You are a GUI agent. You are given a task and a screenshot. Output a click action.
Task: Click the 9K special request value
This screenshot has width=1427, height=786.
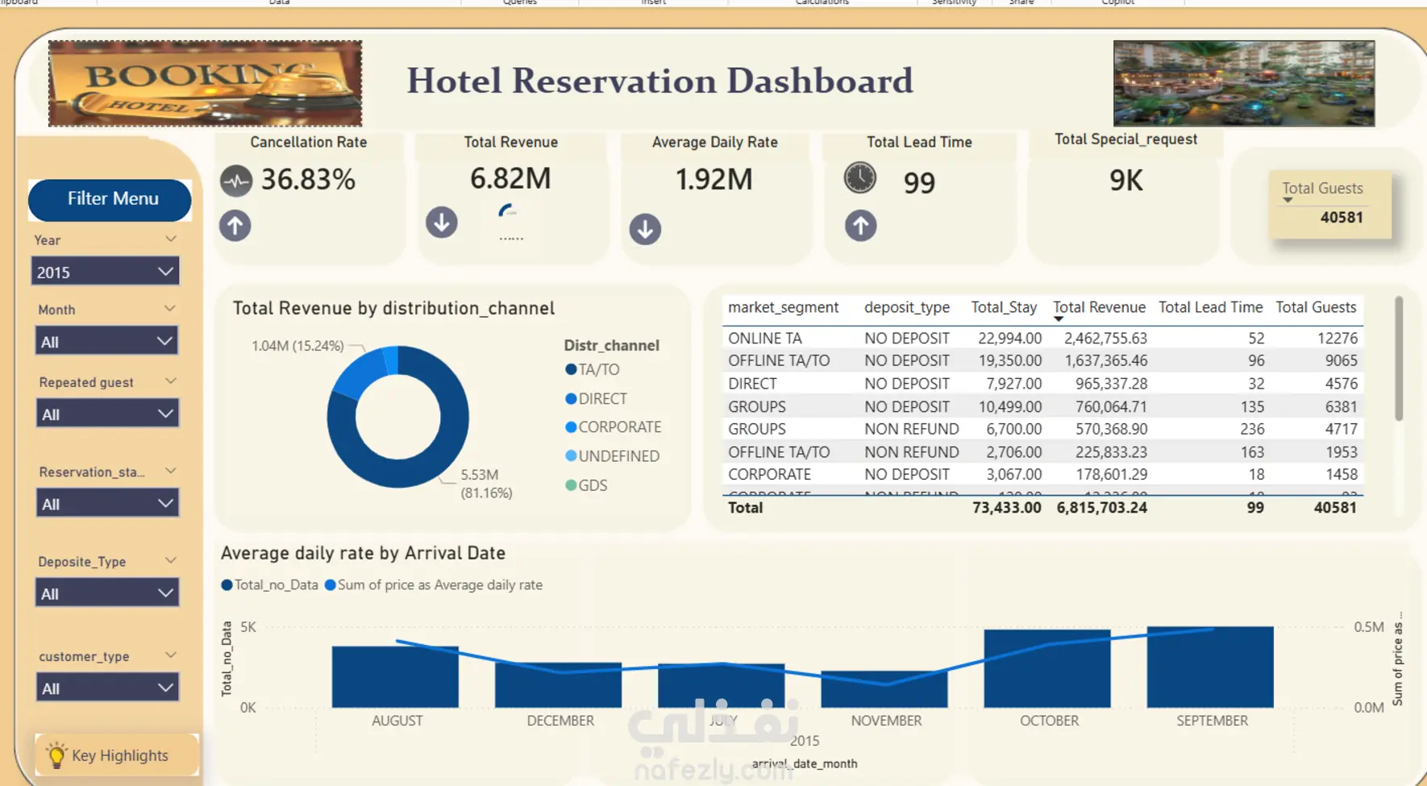(x=1126, y=181)
